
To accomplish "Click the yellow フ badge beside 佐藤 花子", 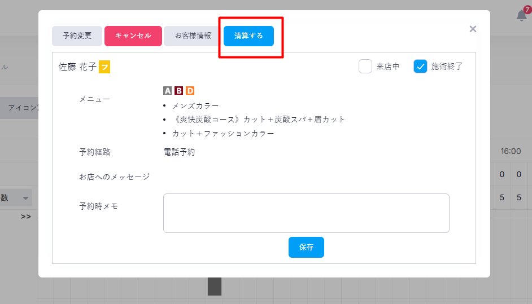I will 104,67.
